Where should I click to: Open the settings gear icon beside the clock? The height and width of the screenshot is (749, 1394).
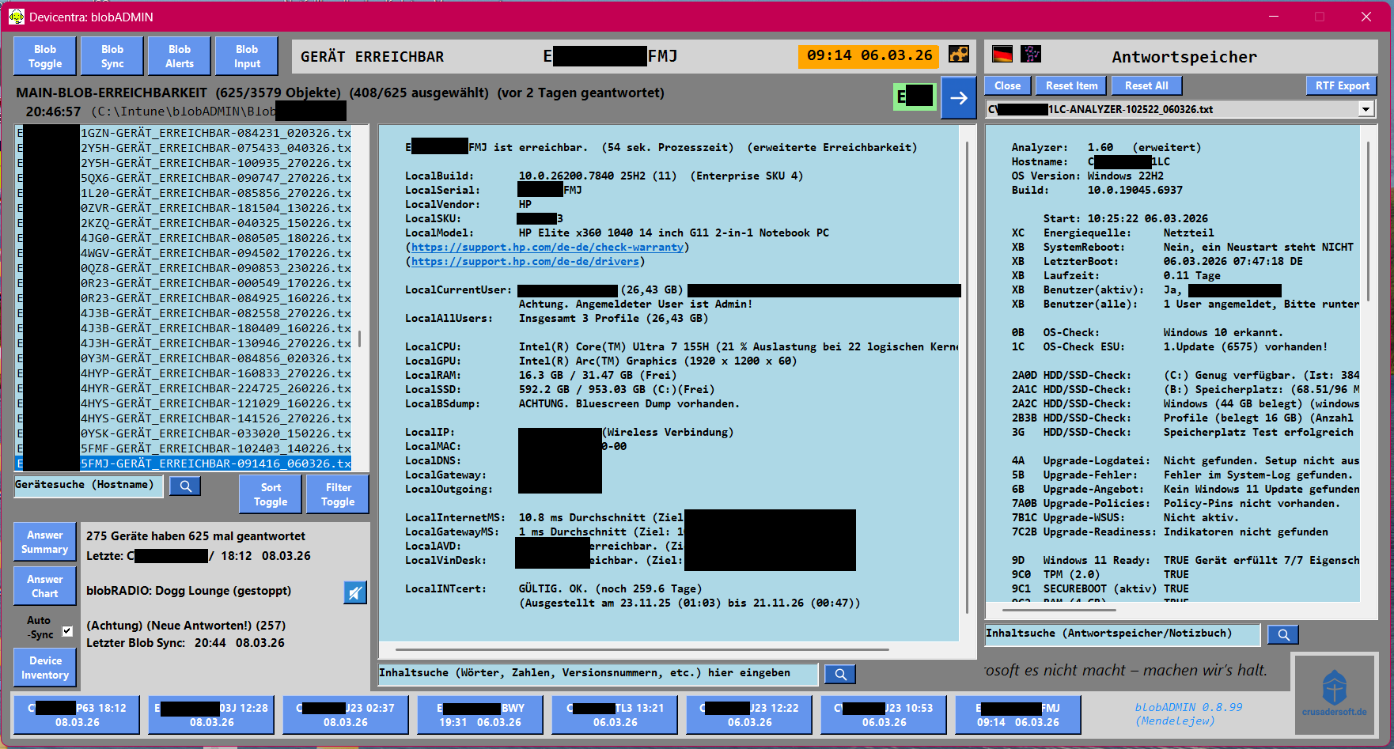(x=959, y=55)
